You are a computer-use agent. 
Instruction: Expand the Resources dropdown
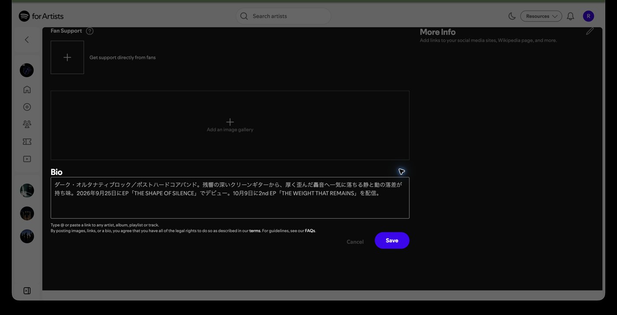pos(541,16)
